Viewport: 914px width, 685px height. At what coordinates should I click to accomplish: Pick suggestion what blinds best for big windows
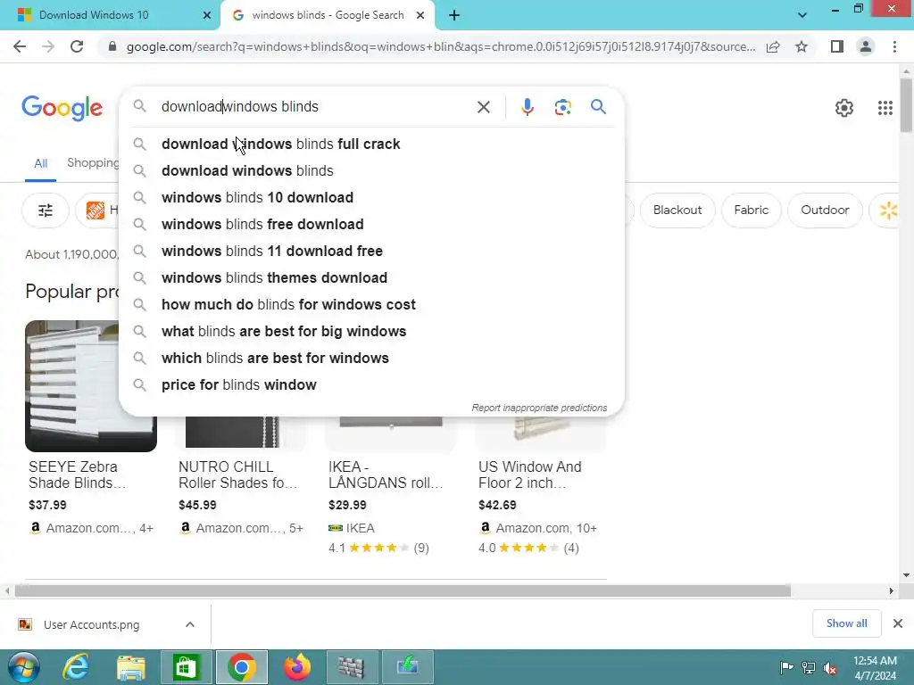tap(371, 332)
